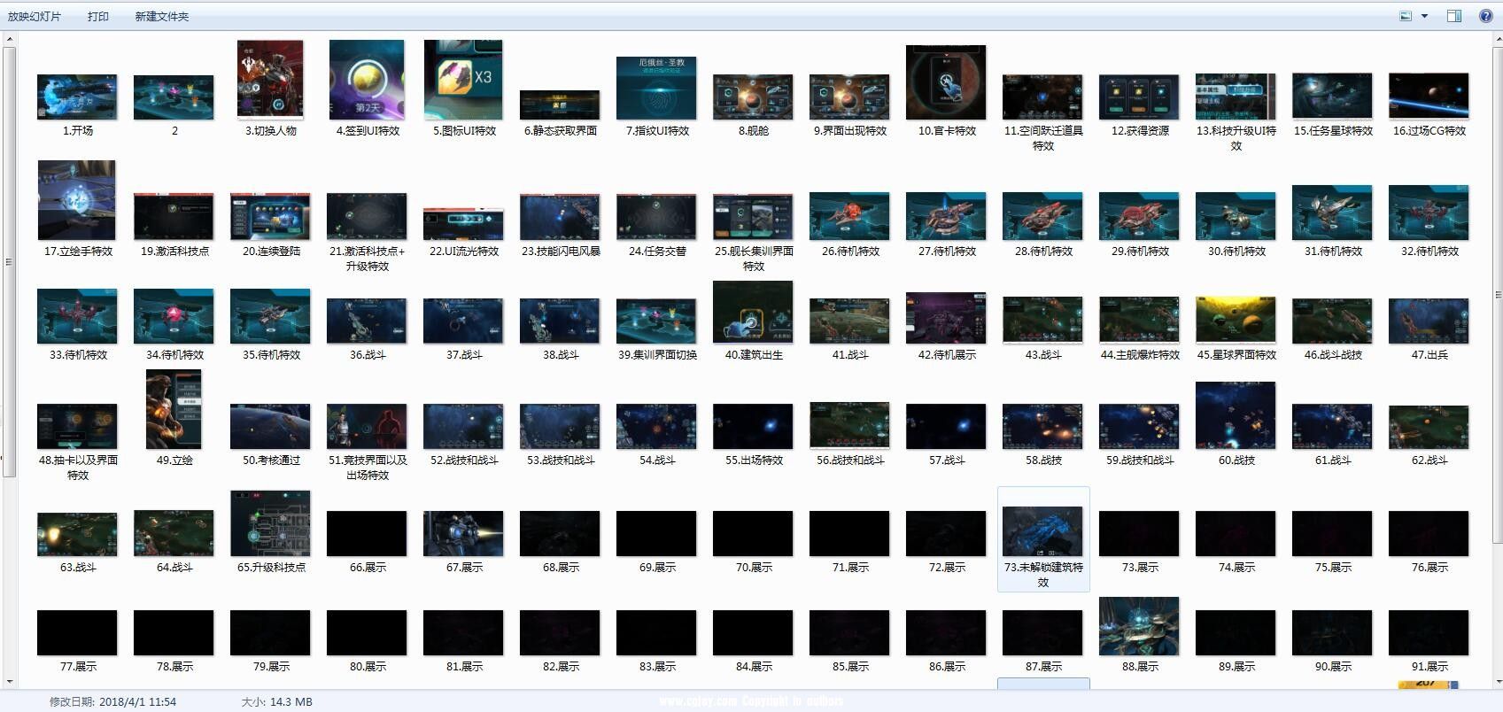1503x712 pixels.
Task: Select the 44.主舰爆炸特效 thumbnail
Action: (1139, 320)
